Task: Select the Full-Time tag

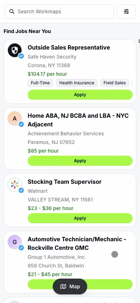Action: point(40,83)
